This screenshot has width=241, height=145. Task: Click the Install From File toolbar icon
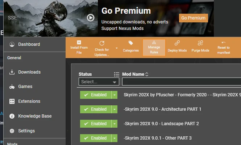click(x=79, y=43)
